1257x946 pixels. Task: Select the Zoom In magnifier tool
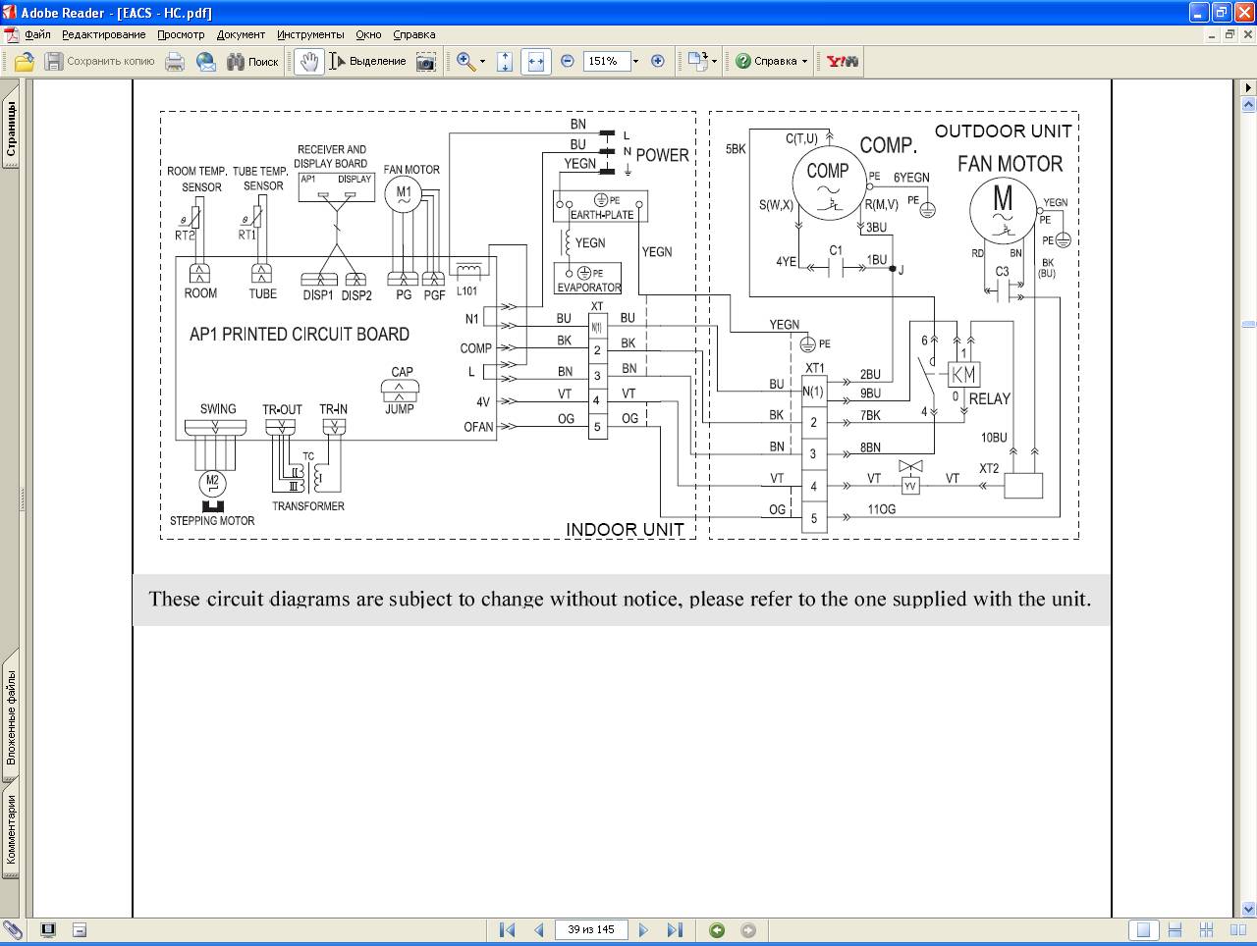[x=465, y=62]
